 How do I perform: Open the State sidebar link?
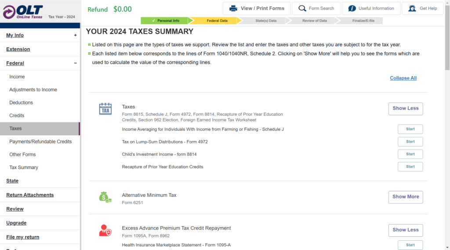[x=12, y=181]
